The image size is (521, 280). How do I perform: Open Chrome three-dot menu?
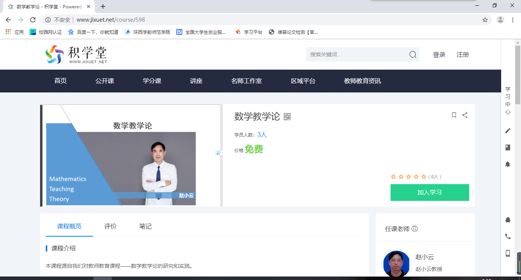(x=513, y=20)
